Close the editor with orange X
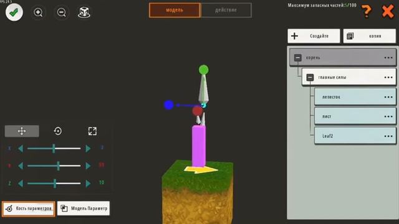The width and height of the screenshot is (399, 224). tap(388, 11)
